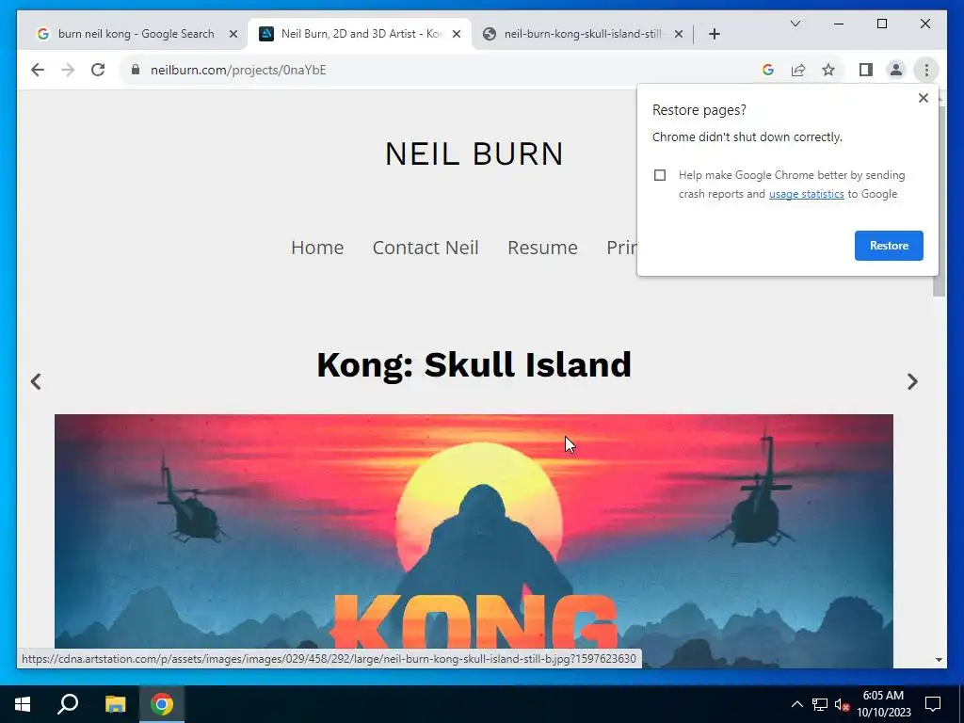Viewport: 964px width, 723px height.
Task: Dismiss the Restore pages popup
Action: tap(923, 98)
